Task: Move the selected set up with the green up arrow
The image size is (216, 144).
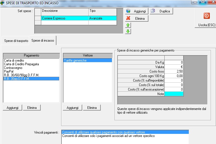Action: (x=128, y=25)
